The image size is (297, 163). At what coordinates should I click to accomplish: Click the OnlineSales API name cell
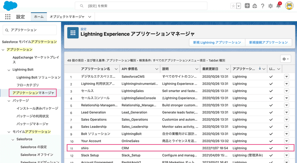tap(130, 141)
